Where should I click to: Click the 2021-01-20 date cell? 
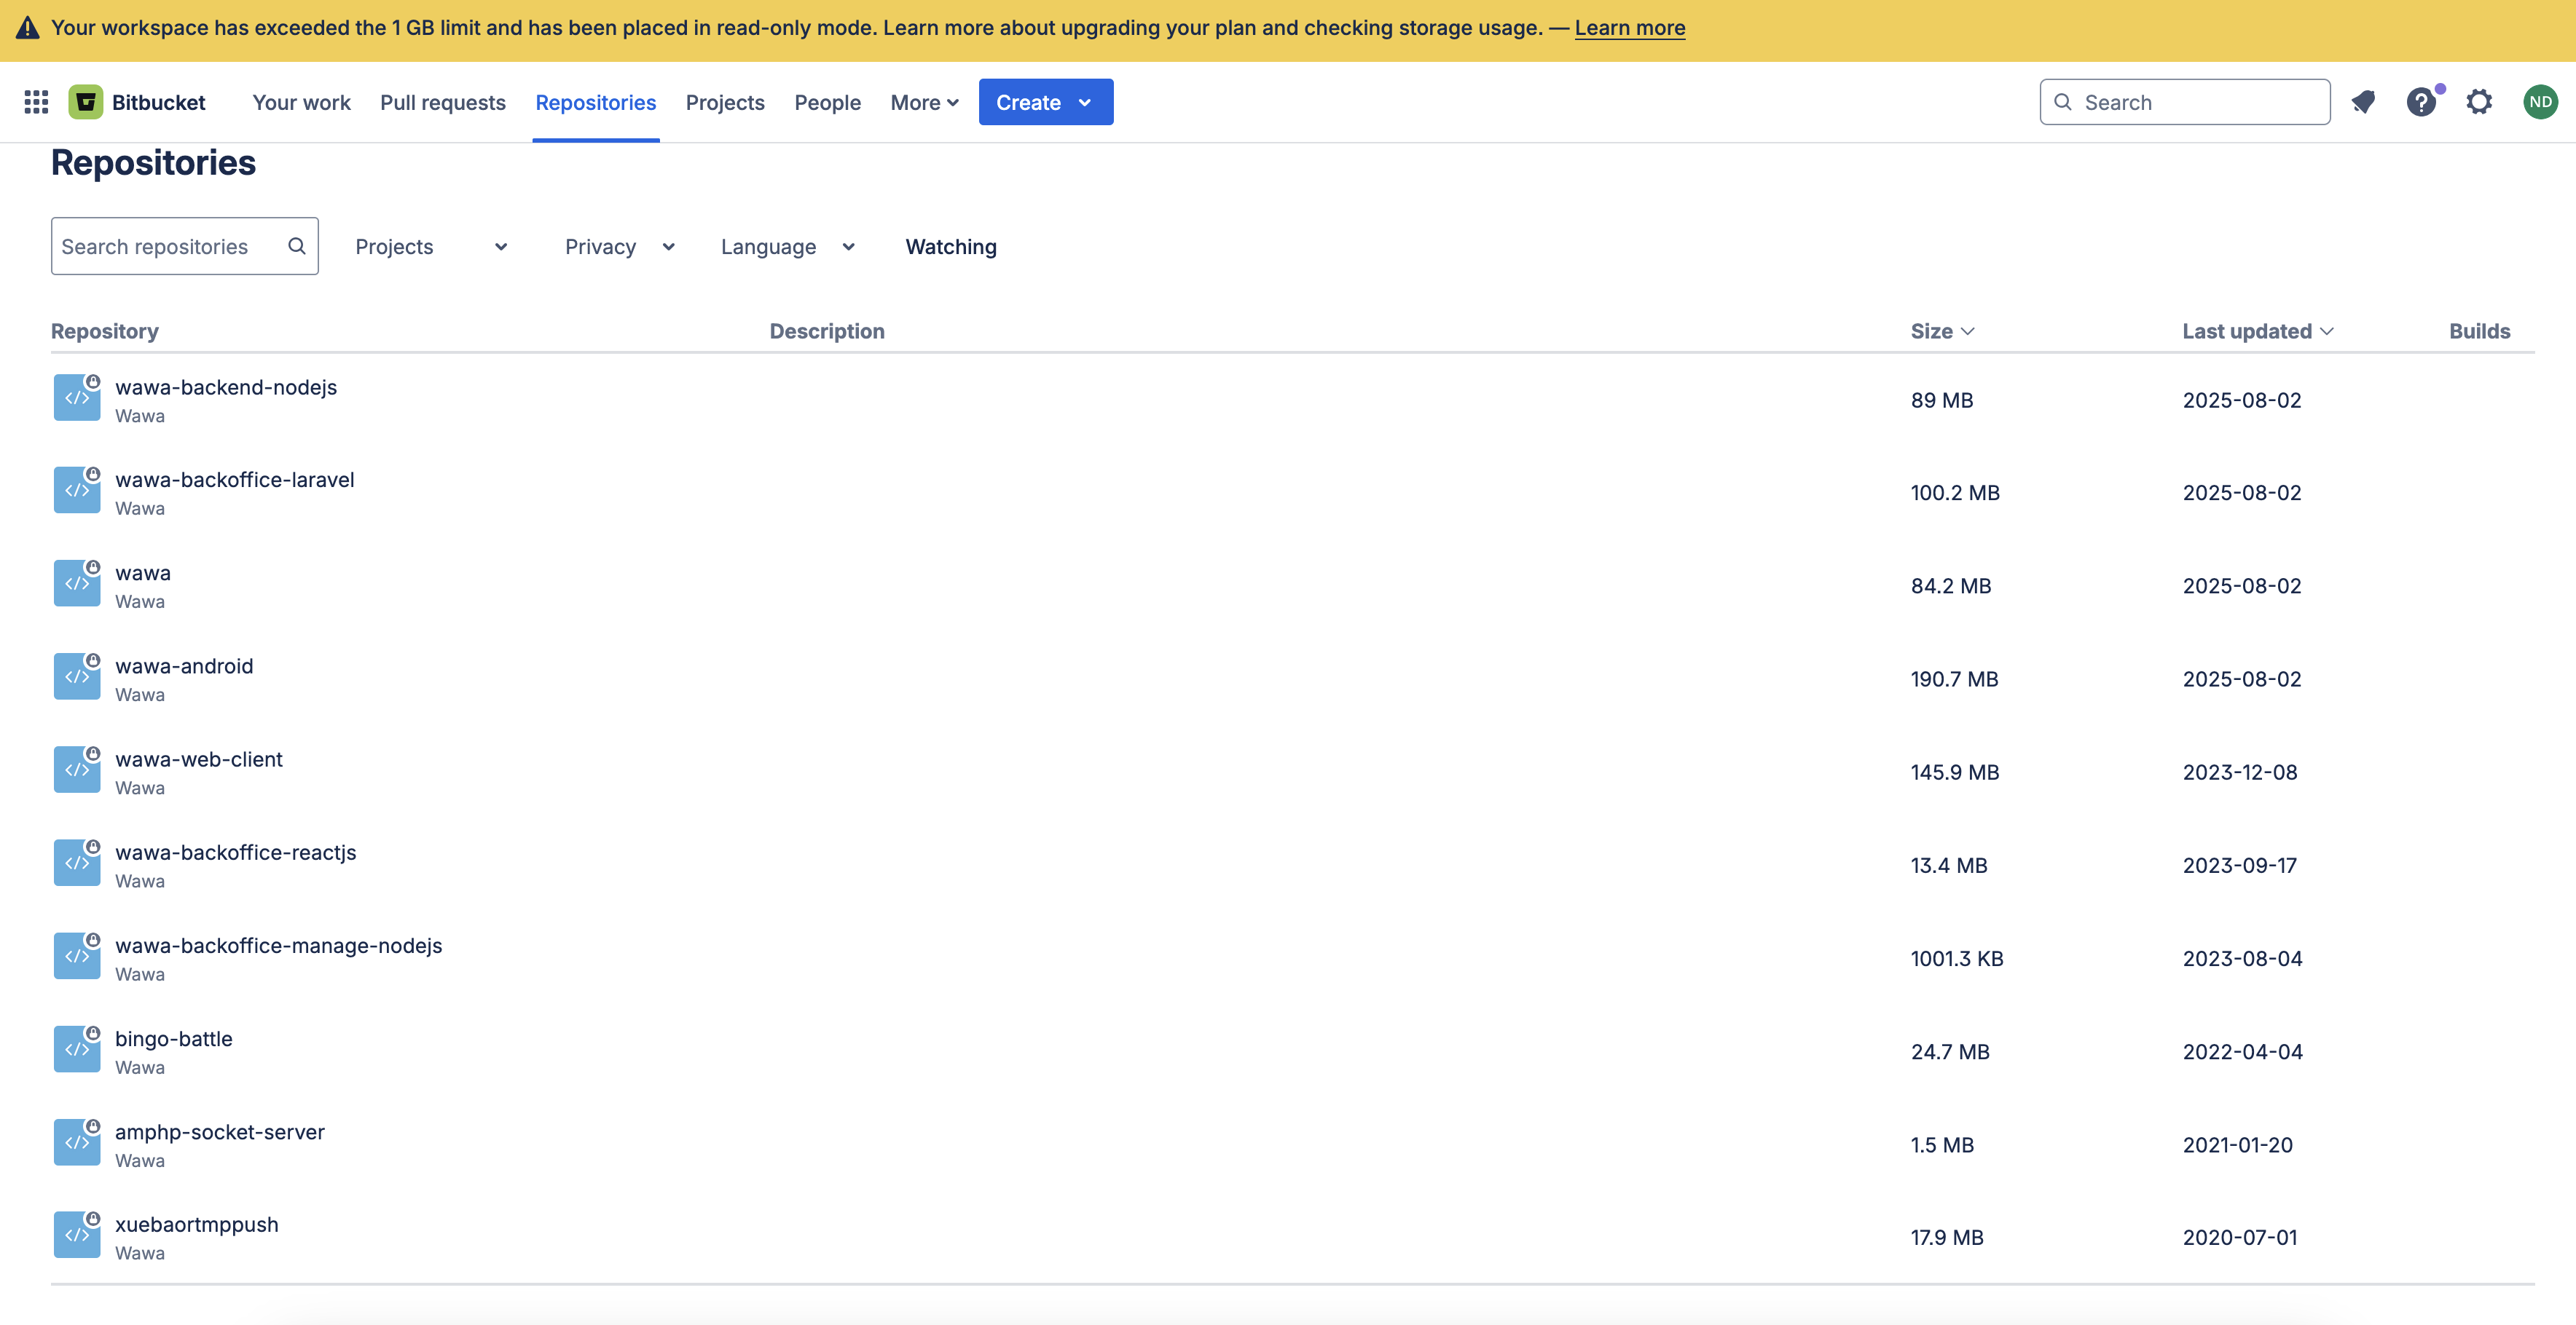tap(2238, 1144)
